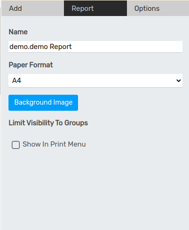Select the Report tab
The width and height of the screenshot is (189, 230).
(95, 8)
